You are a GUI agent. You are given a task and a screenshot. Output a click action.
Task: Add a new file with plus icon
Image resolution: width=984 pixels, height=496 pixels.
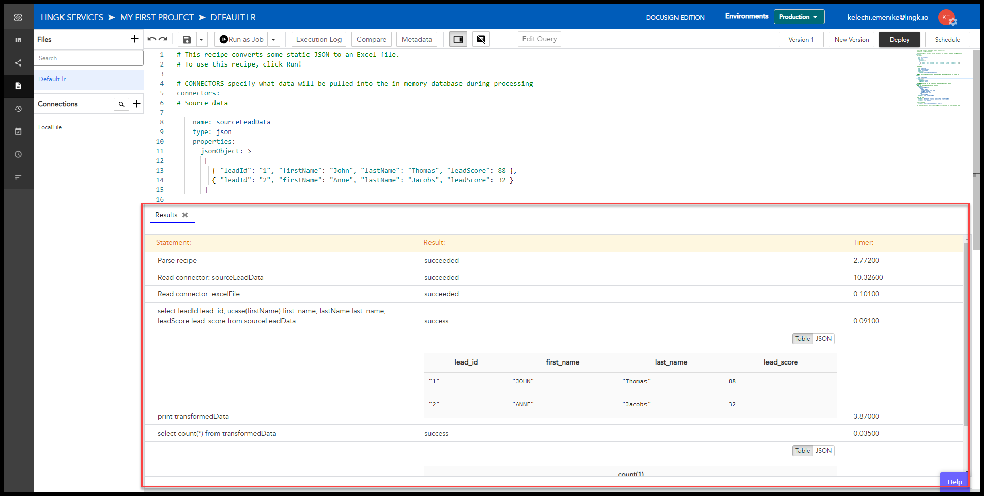[135, 39]
